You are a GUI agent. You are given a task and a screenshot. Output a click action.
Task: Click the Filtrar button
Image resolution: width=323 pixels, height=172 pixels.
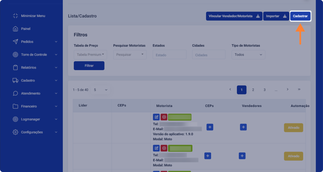89,66
